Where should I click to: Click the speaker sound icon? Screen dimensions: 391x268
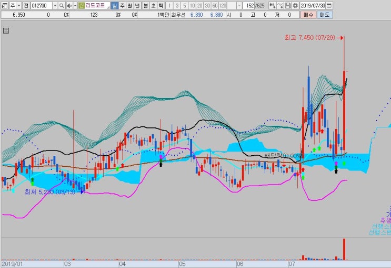coord(69,5)
